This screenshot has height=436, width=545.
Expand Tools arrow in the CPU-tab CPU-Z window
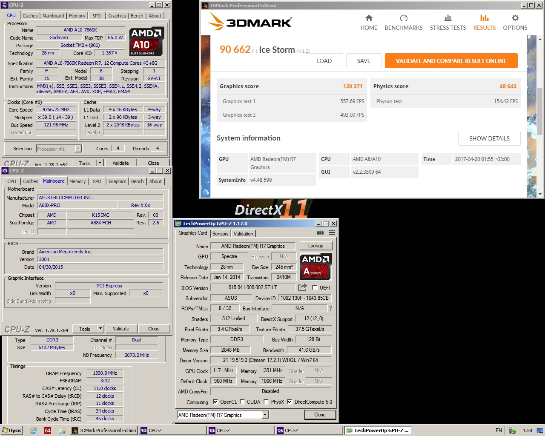coord(100,163)
